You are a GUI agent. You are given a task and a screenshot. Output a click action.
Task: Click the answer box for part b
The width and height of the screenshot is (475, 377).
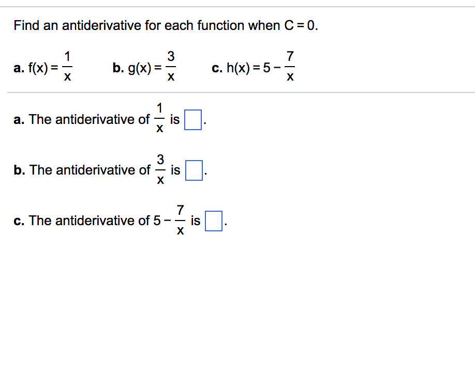[x=193, y=170]
